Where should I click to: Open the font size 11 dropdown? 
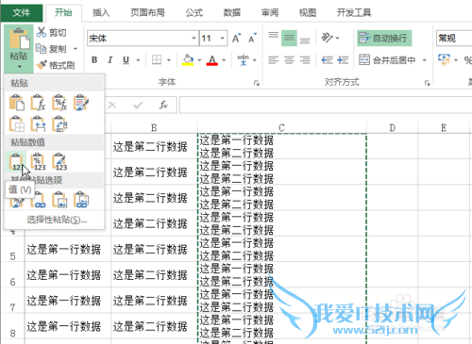(223, 39)
